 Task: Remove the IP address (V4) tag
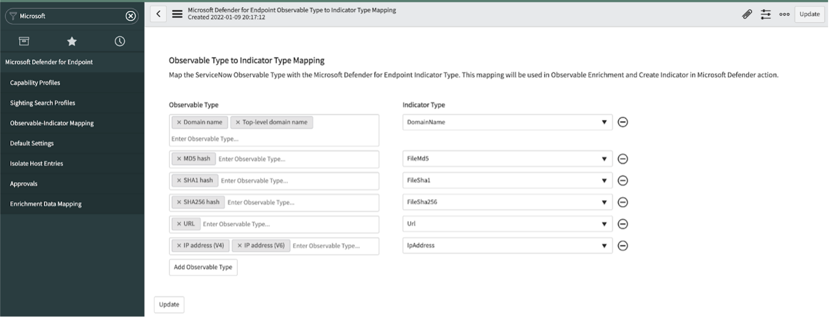coord(178,246)
